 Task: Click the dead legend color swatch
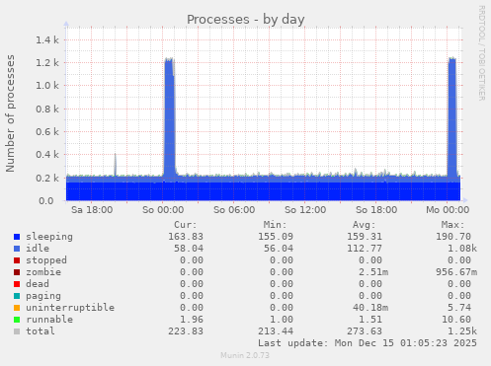click(17, 284)
